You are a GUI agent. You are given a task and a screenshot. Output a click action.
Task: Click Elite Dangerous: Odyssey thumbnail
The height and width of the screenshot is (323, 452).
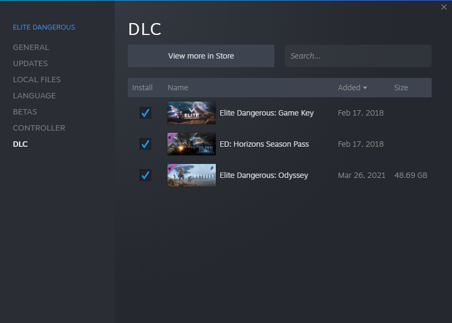[192, 175]
